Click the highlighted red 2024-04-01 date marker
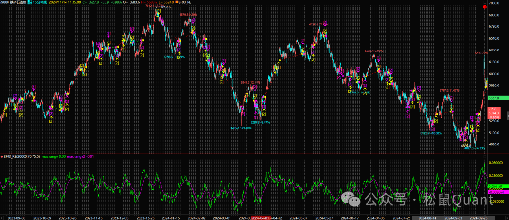Viewport: 509px width, 220px height. point(260,218)
